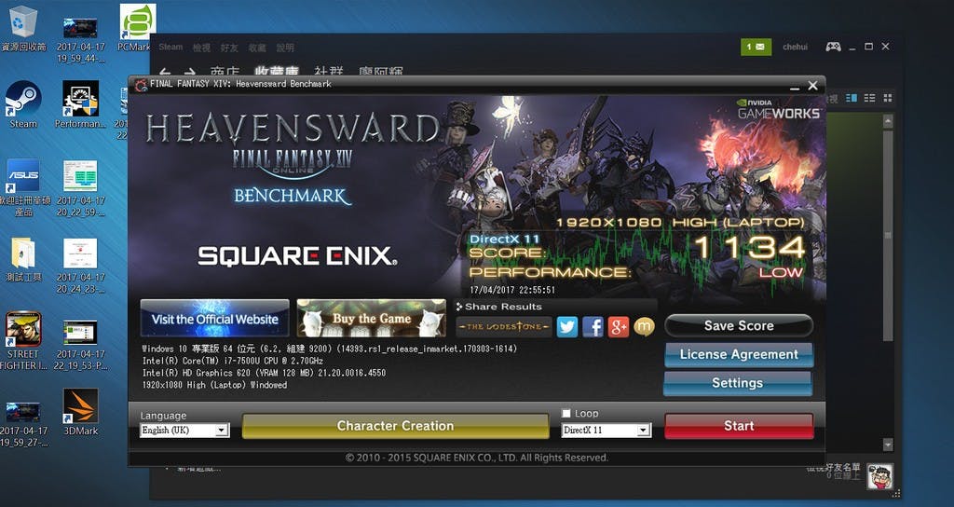Open screenshot file 2017-04-17 20_22_59

pos(80,188)
